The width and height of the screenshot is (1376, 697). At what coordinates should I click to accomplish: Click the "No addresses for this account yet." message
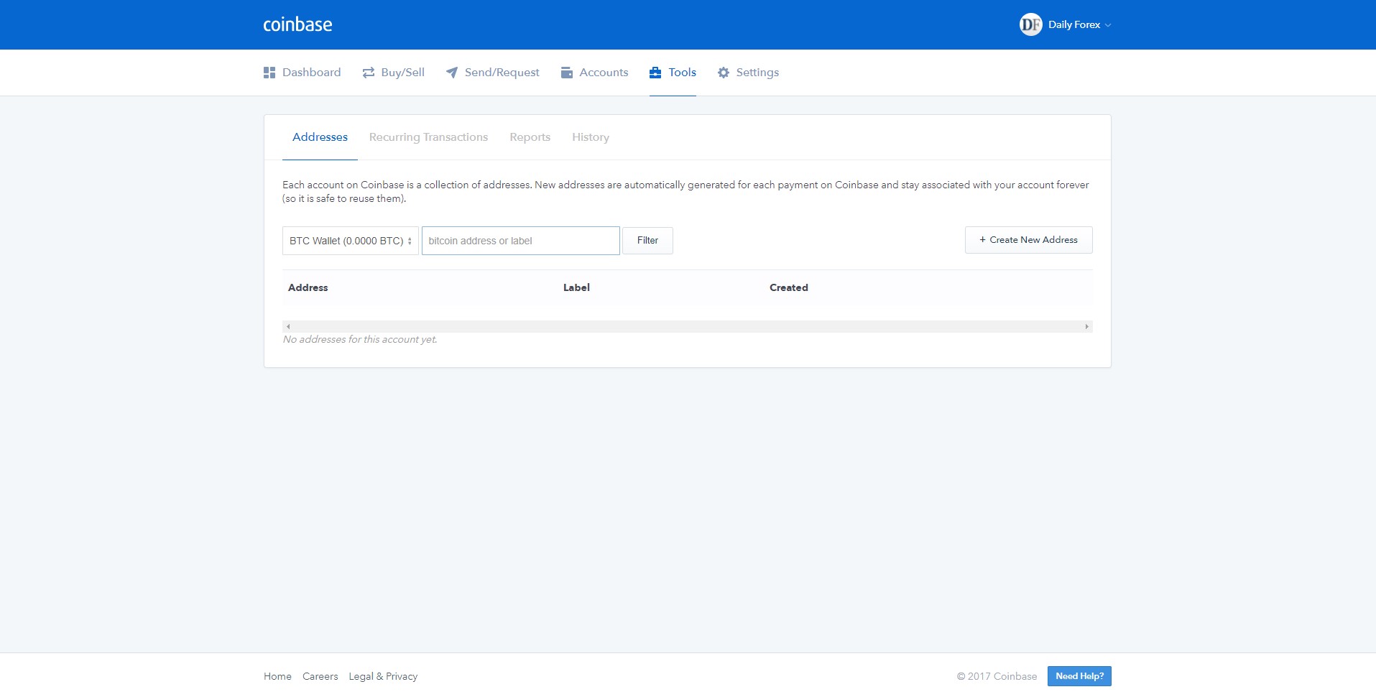(x=360, y=339)
